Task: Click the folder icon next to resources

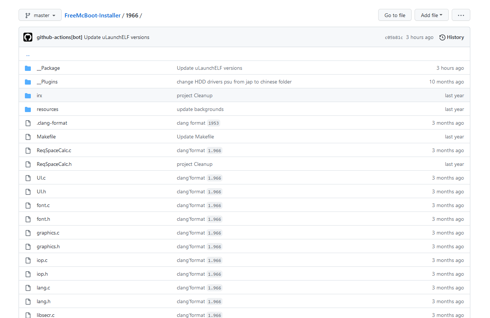Action: tap(28, 109)
